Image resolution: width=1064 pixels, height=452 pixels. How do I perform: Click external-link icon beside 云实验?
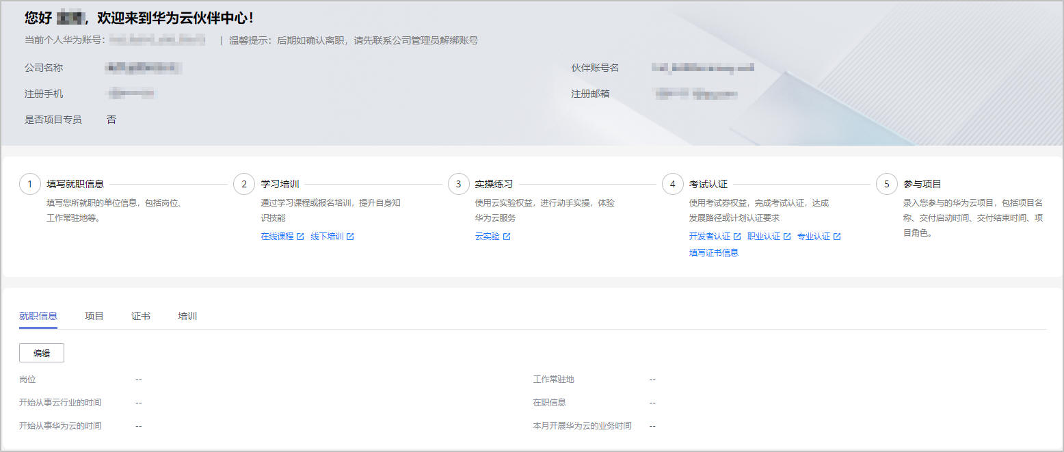[x=507, y=237]
